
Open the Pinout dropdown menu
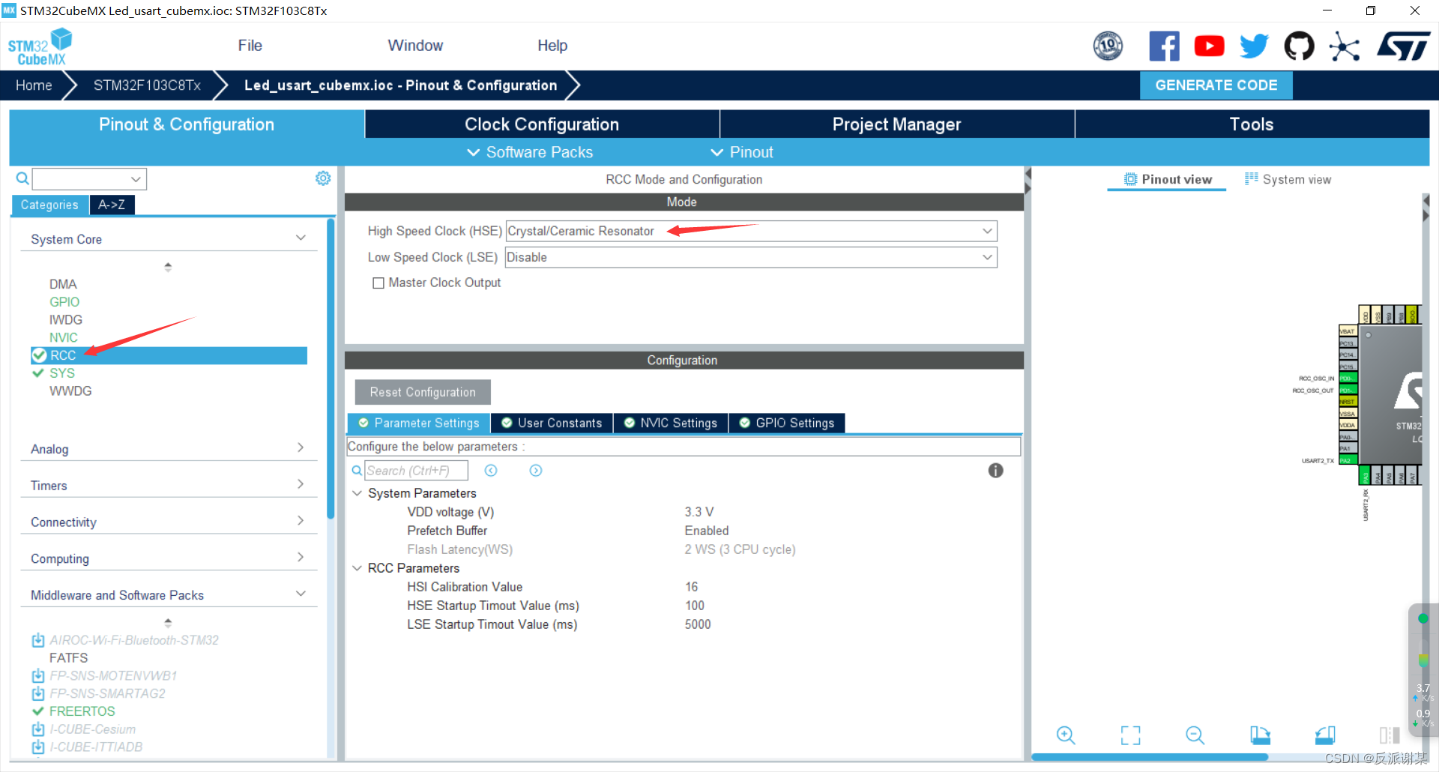[742, 152]
